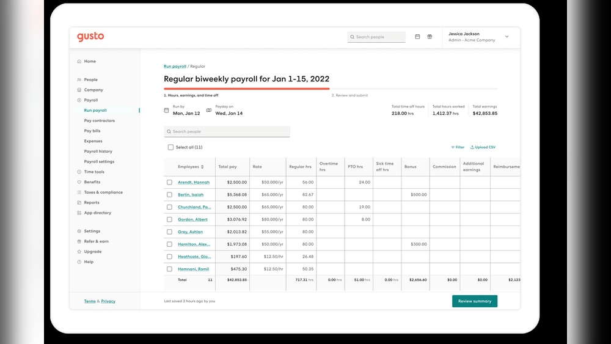The image size is (611, 344).
Task: Check the box for Heathcote row
Action: coord(169,257)
